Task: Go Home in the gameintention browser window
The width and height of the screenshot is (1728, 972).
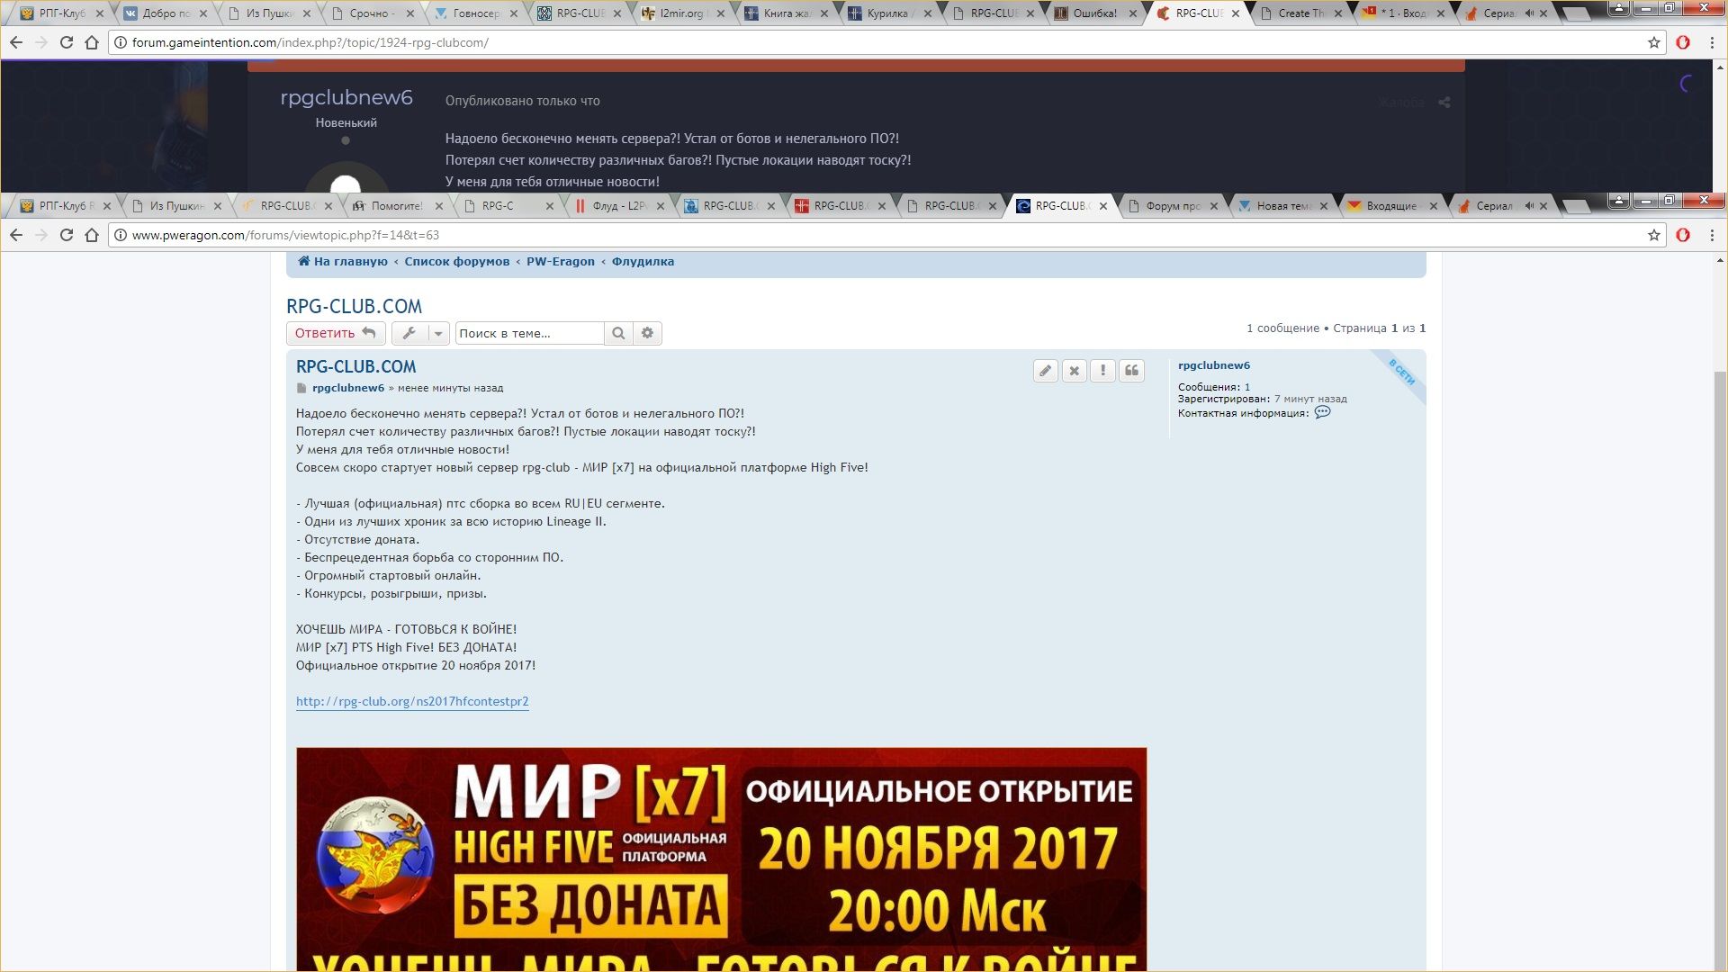Action: [92, 42]
